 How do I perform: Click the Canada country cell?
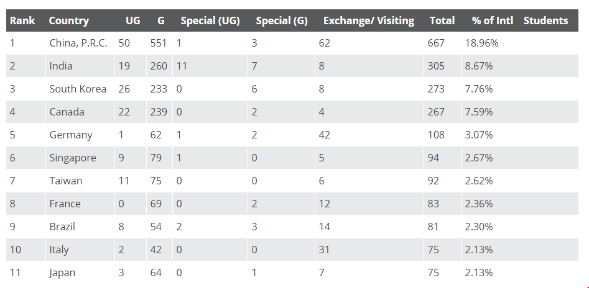click(x=67, y=112)
